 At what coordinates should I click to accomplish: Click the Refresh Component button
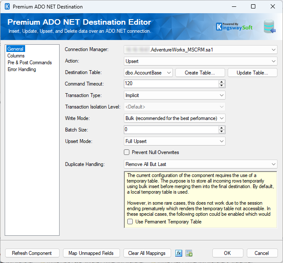32,253
